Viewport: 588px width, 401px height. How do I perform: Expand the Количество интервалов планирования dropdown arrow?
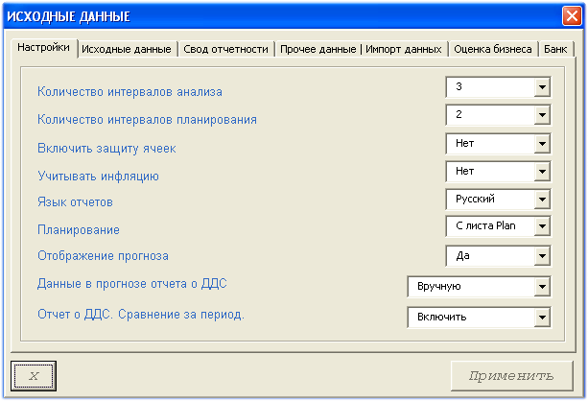(542, 115)
